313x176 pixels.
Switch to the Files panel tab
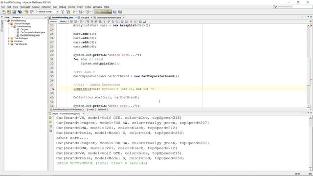[7, 18]
